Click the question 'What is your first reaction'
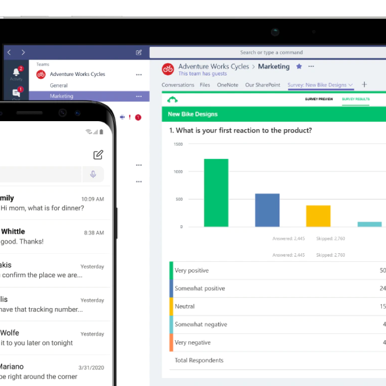The width and height of the screenshot is (386, 386). [241, 130]
